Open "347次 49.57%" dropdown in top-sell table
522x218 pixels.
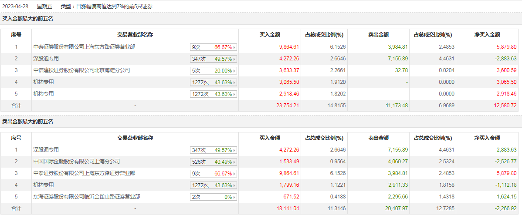214,150
